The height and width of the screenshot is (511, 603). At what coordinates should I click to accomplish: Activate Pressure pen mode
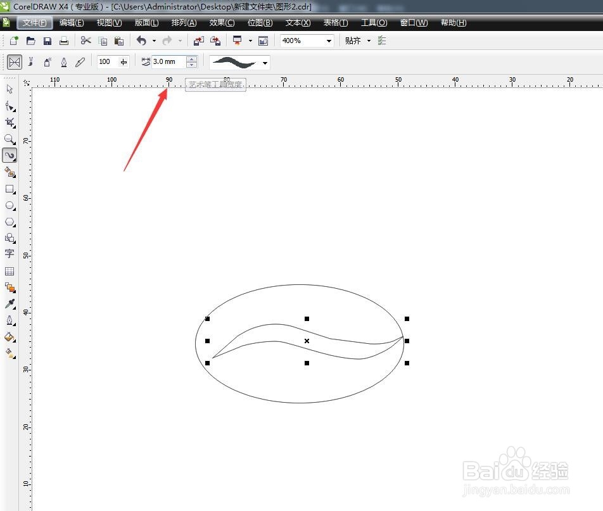[x=80, y=62]
